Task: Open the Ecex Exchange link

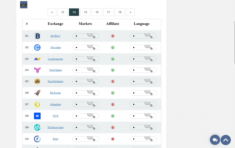Action: point(56,81)
